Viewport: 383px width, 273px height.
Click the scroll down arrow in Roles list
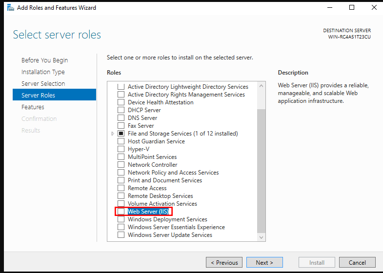pos(261,237)
